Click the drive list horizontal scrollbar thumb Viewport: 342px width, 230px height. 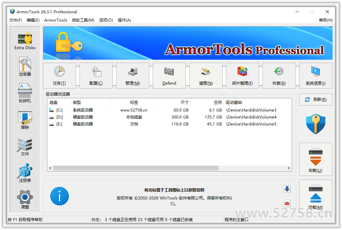pos(136,168)
